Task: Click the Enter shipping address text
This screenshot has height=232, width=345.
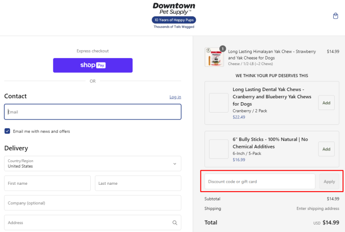Action: (318, 208)
